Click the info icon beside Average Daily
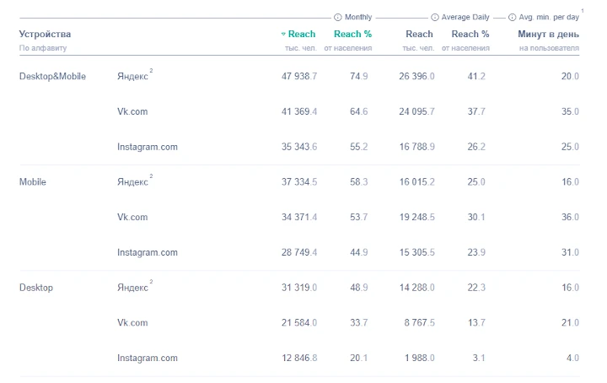 [434, 17]
